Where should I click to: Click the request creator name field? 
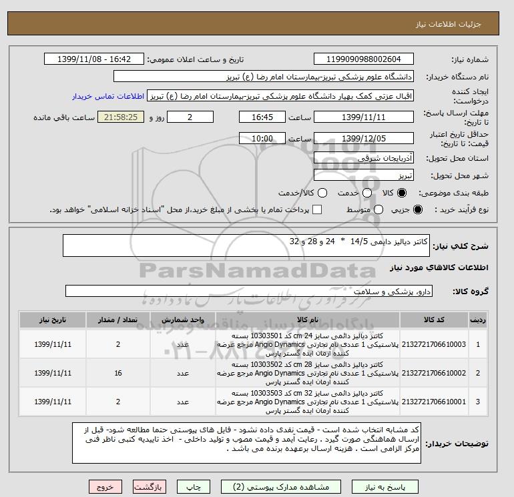(x=280, y=96)
